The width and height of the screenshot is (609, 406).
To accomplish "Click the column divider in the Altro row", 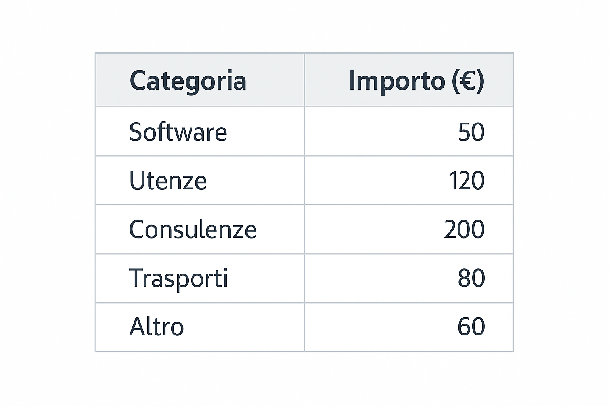I will point(304,327).
